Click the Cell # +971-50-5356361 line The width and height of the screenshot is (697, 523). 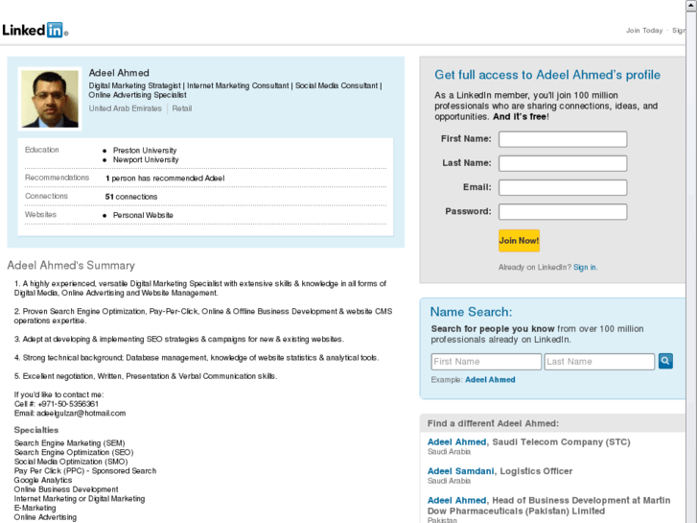56,404
